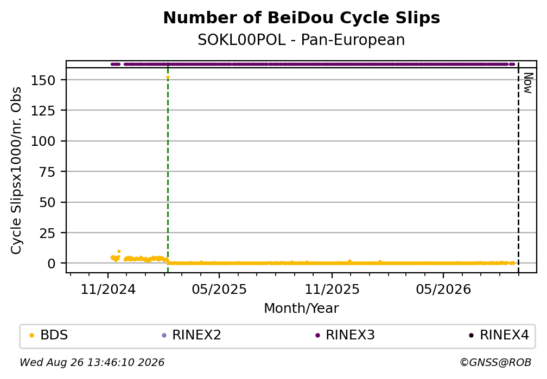Click the SOKL00POL - Pan-European subtitle
Image resolution: width=547 pixels, height=379 pixels.
tap(301, 40)
